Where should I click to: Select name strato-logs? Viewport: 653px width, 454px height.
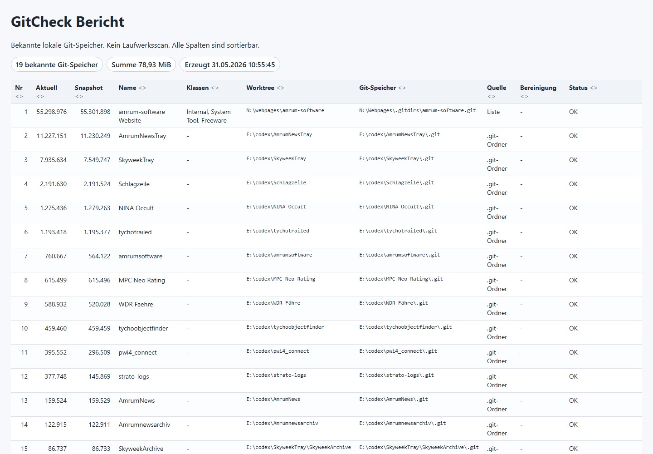(x=134, y=376)
